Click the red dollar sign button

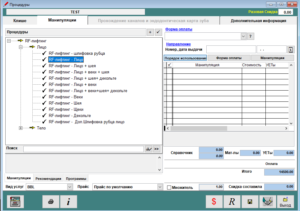(214, 202)
